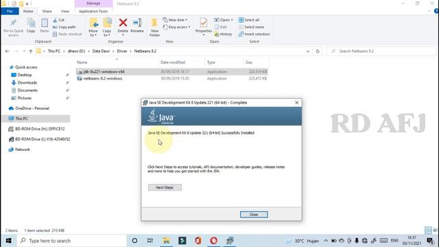Close Java installer with X button
The image size is (439, 247).
coord(297,103)
